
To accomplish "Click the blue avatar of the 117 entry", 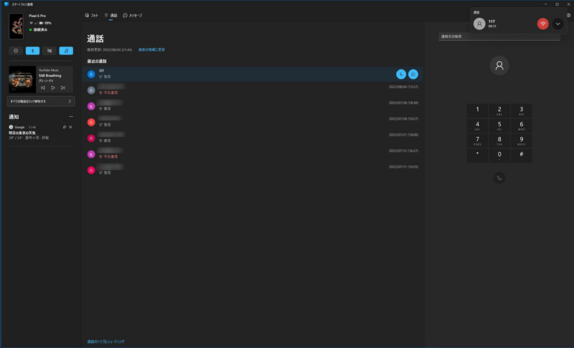I will [x=91, y=75].
